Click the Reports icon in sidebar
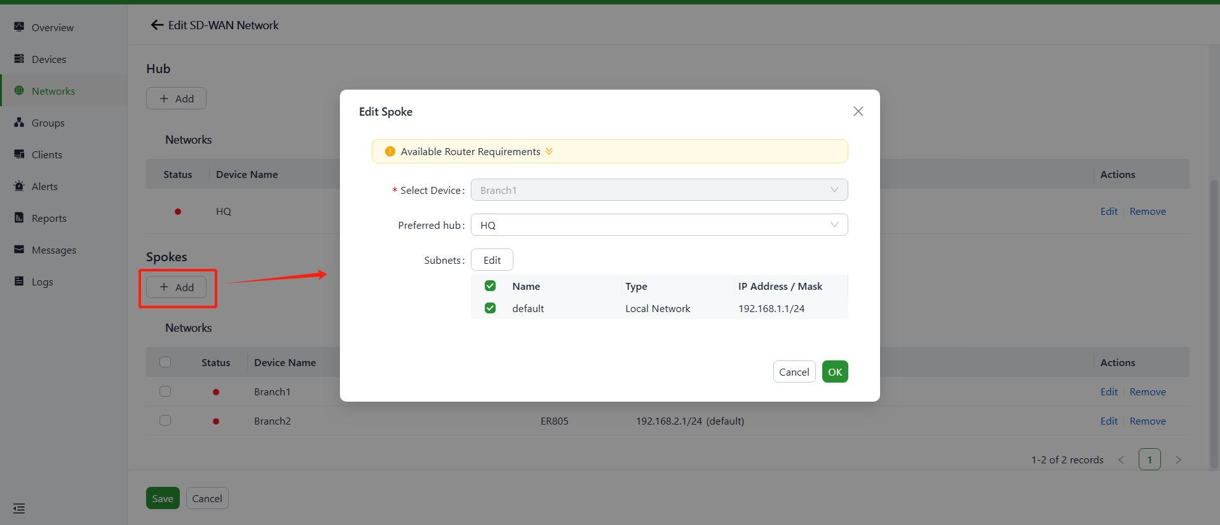This screenshot has height=525, width=1220. click(19, 217)
